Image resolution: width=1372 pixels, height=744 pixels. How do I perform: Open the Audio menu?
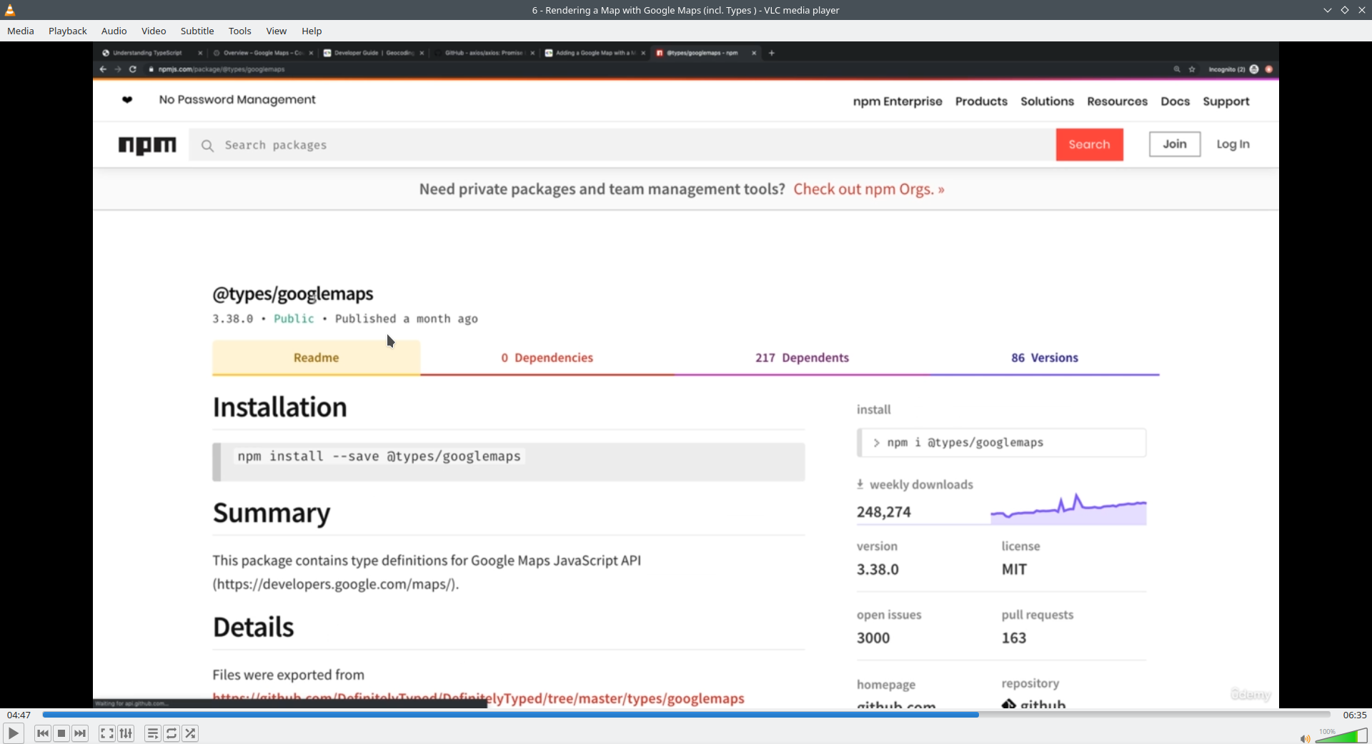tap(114, 31)
